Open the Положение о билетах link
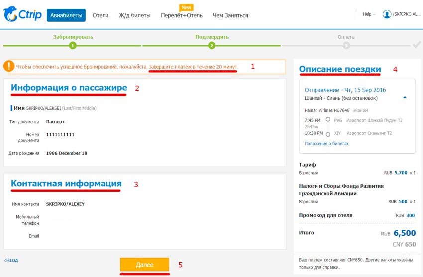423x277 pixels. [x=326, y=144]
